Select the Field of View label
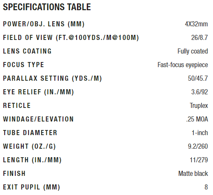This screenshot has width=213, height=195. (71, 37)
